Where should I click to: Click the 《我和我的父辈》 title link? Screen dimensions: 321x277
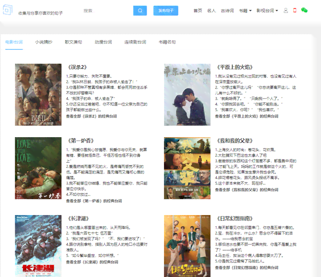click(235, 141)
